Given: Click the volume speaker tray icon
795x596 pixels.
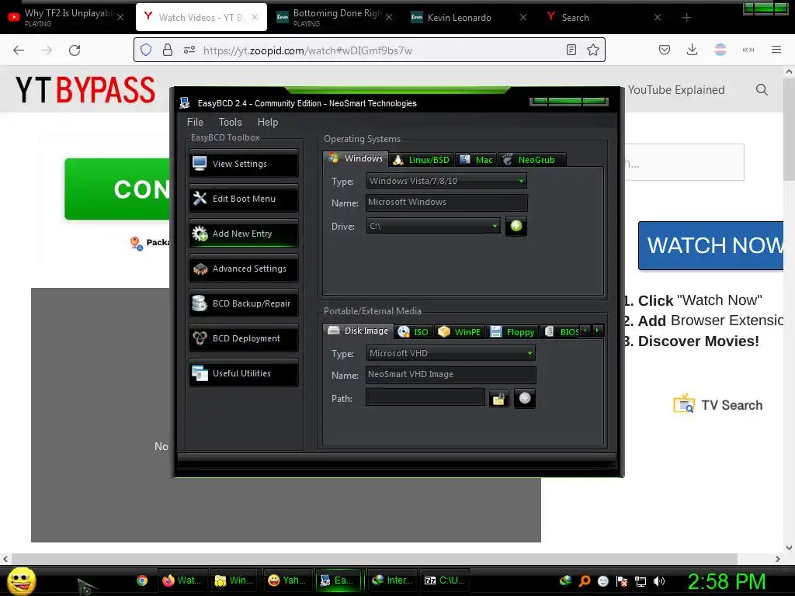Looking at the screenshot, I should [x=659, y=581].
